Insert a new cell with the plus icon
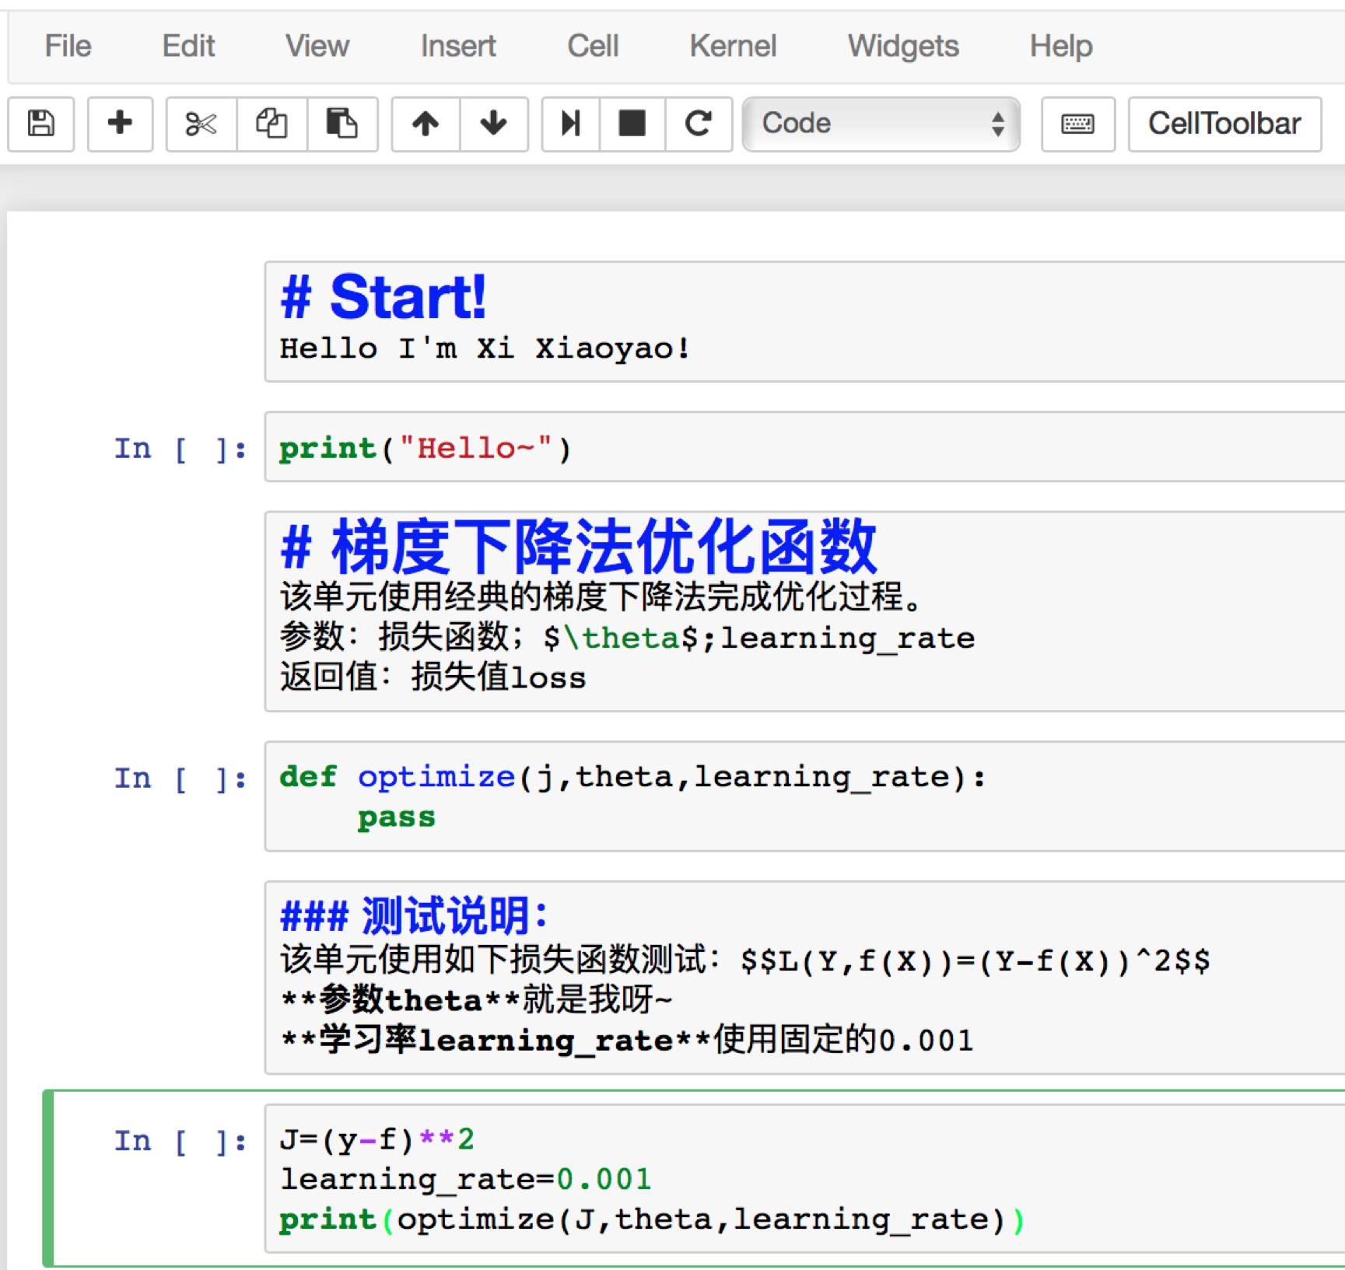Image resolution: width=1345 pixels, height=1270 pixels. coord(120,124)
